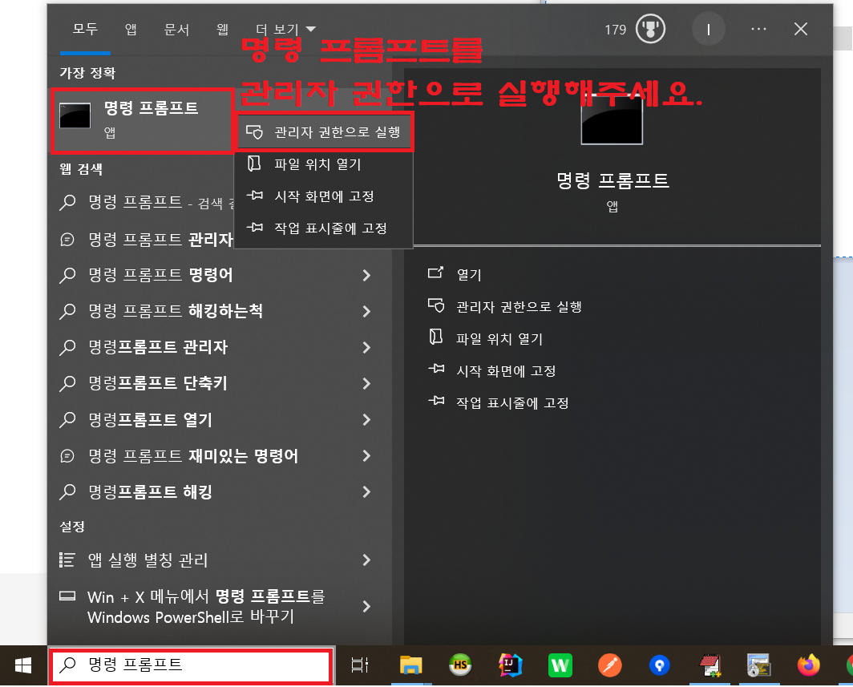Image resolution: width=853 pixels, height=687 pixels.
Task: Open the blue pin-icon app on taskbar
Action: [x=659, y=665]
